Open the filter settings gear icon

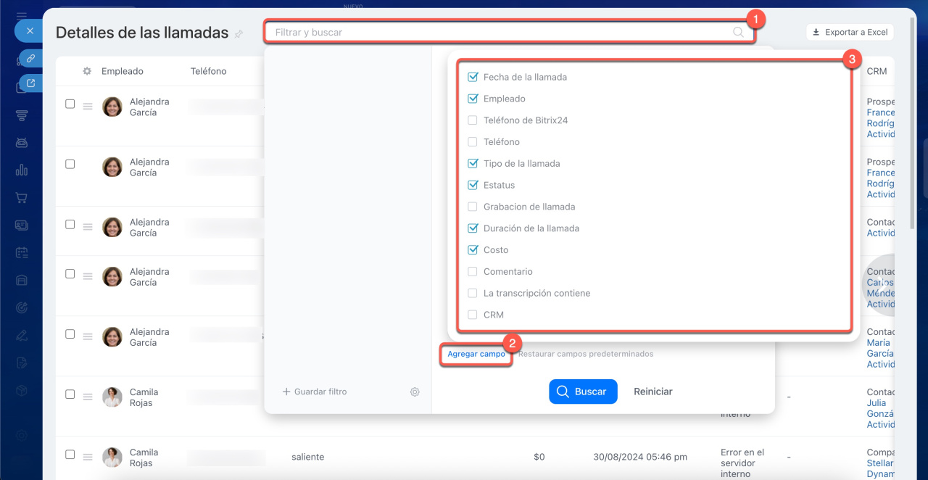click(x=415, y=392)
